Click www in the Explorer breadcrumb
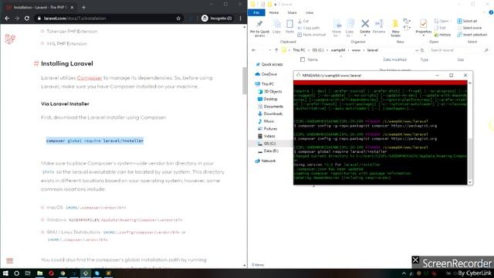 (x=356, y=50)
